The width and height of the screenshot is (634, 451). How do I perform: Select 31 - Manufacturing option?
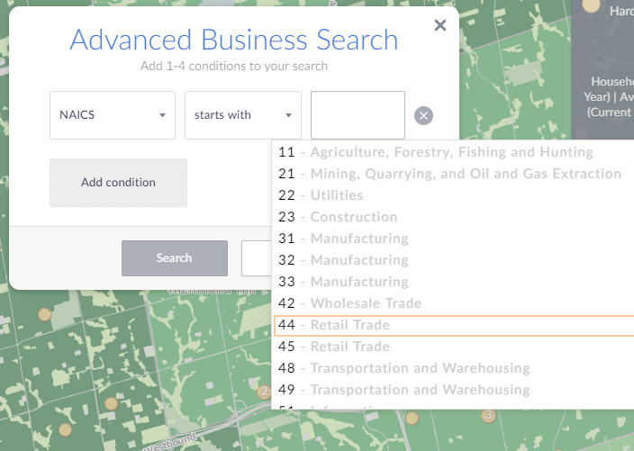343,239
